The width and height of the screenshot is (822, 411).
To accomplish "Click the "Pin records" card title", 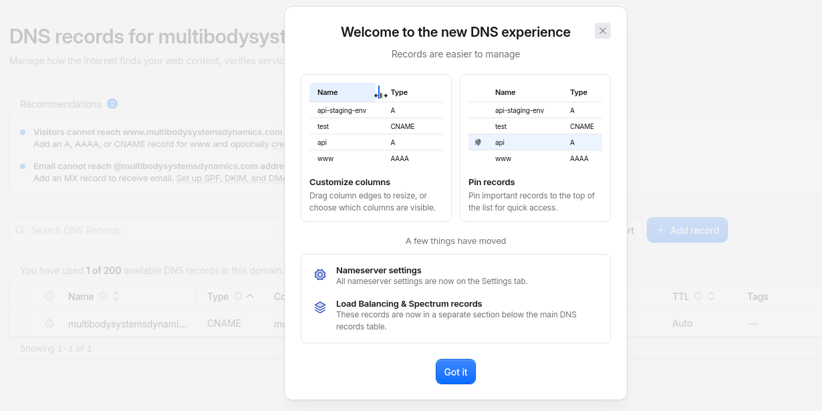I will point(492,182).
